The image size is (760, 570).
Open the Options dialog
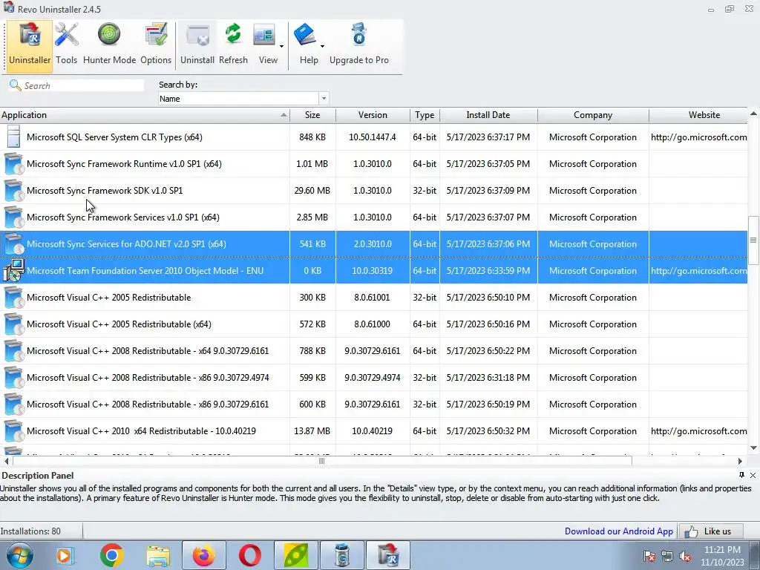tap(156, 45)
